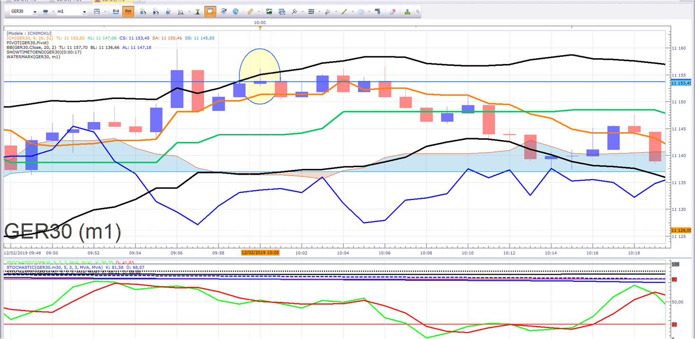695x339 pixels.
Task: Click the chart type icon
Action: coord(97,11)
